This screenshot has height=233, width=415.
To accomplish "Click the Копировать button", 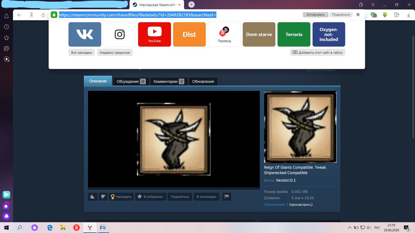I will click(315, 14).
